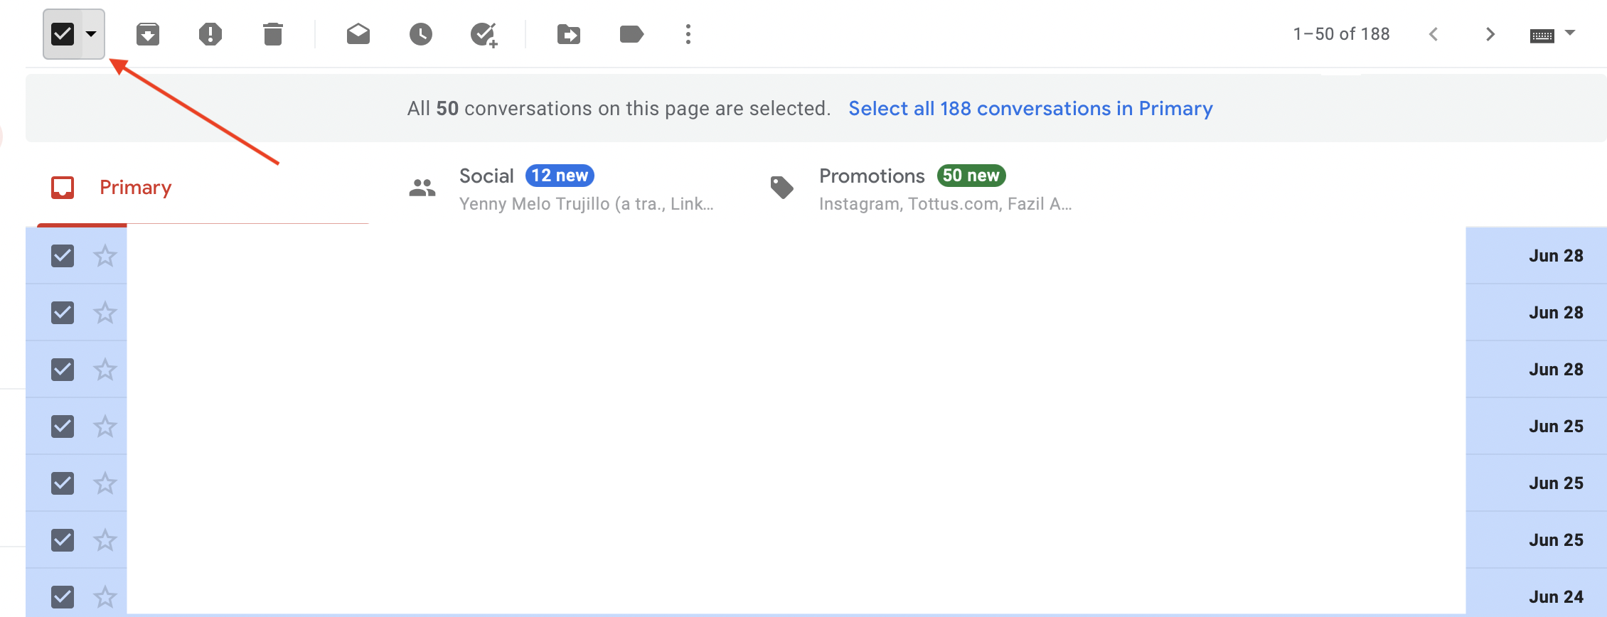The width and height of the screenshot is (1607, 617).
Task: Uncheck the first Jun 25 email checkbox
Action: pyautogui.click(x=63, y=426)
